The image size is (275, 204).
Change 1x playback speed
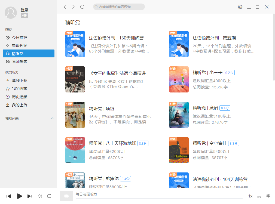pyautogui.click(x=250, y=196)
